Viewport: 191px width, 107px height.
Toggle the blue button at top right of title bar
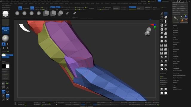click(159, 1)
